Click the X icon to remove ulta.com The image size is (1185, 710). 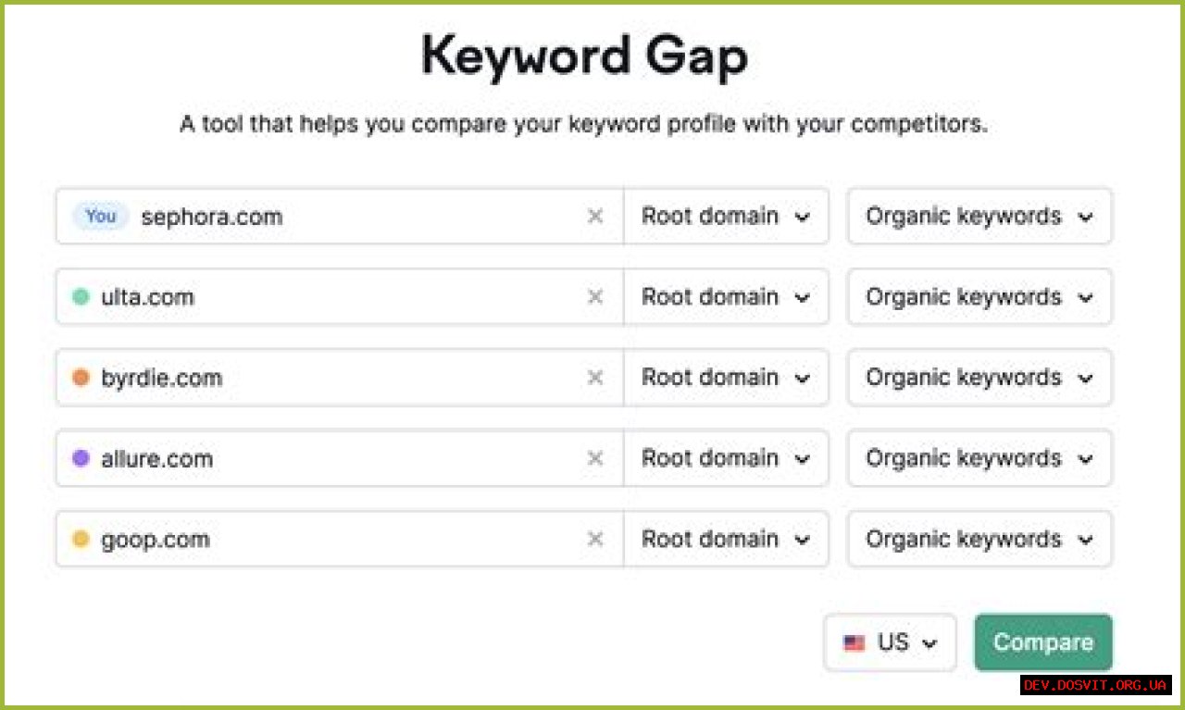[596, 296]
